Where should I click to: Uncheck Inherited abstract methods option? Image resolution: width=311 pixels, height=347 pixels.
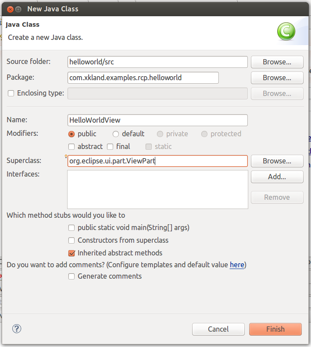click(x=71, y=253)
